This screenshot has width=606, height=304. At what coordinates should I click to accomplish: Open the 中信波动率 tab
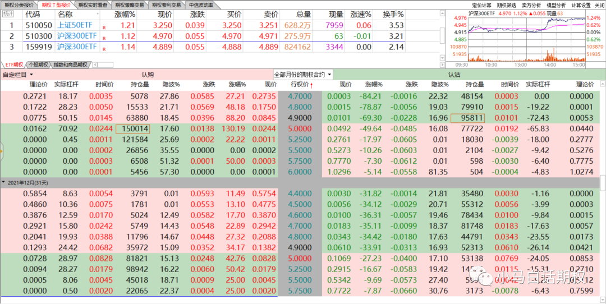click(201, 4)
